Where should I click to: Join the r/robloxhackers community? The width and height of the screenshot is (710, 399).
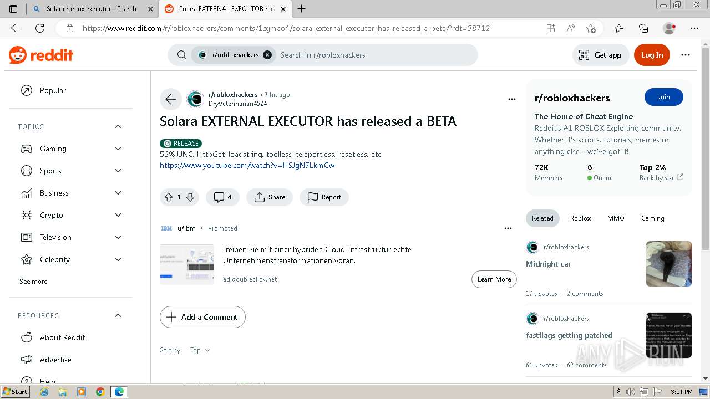tap(664, 97)
